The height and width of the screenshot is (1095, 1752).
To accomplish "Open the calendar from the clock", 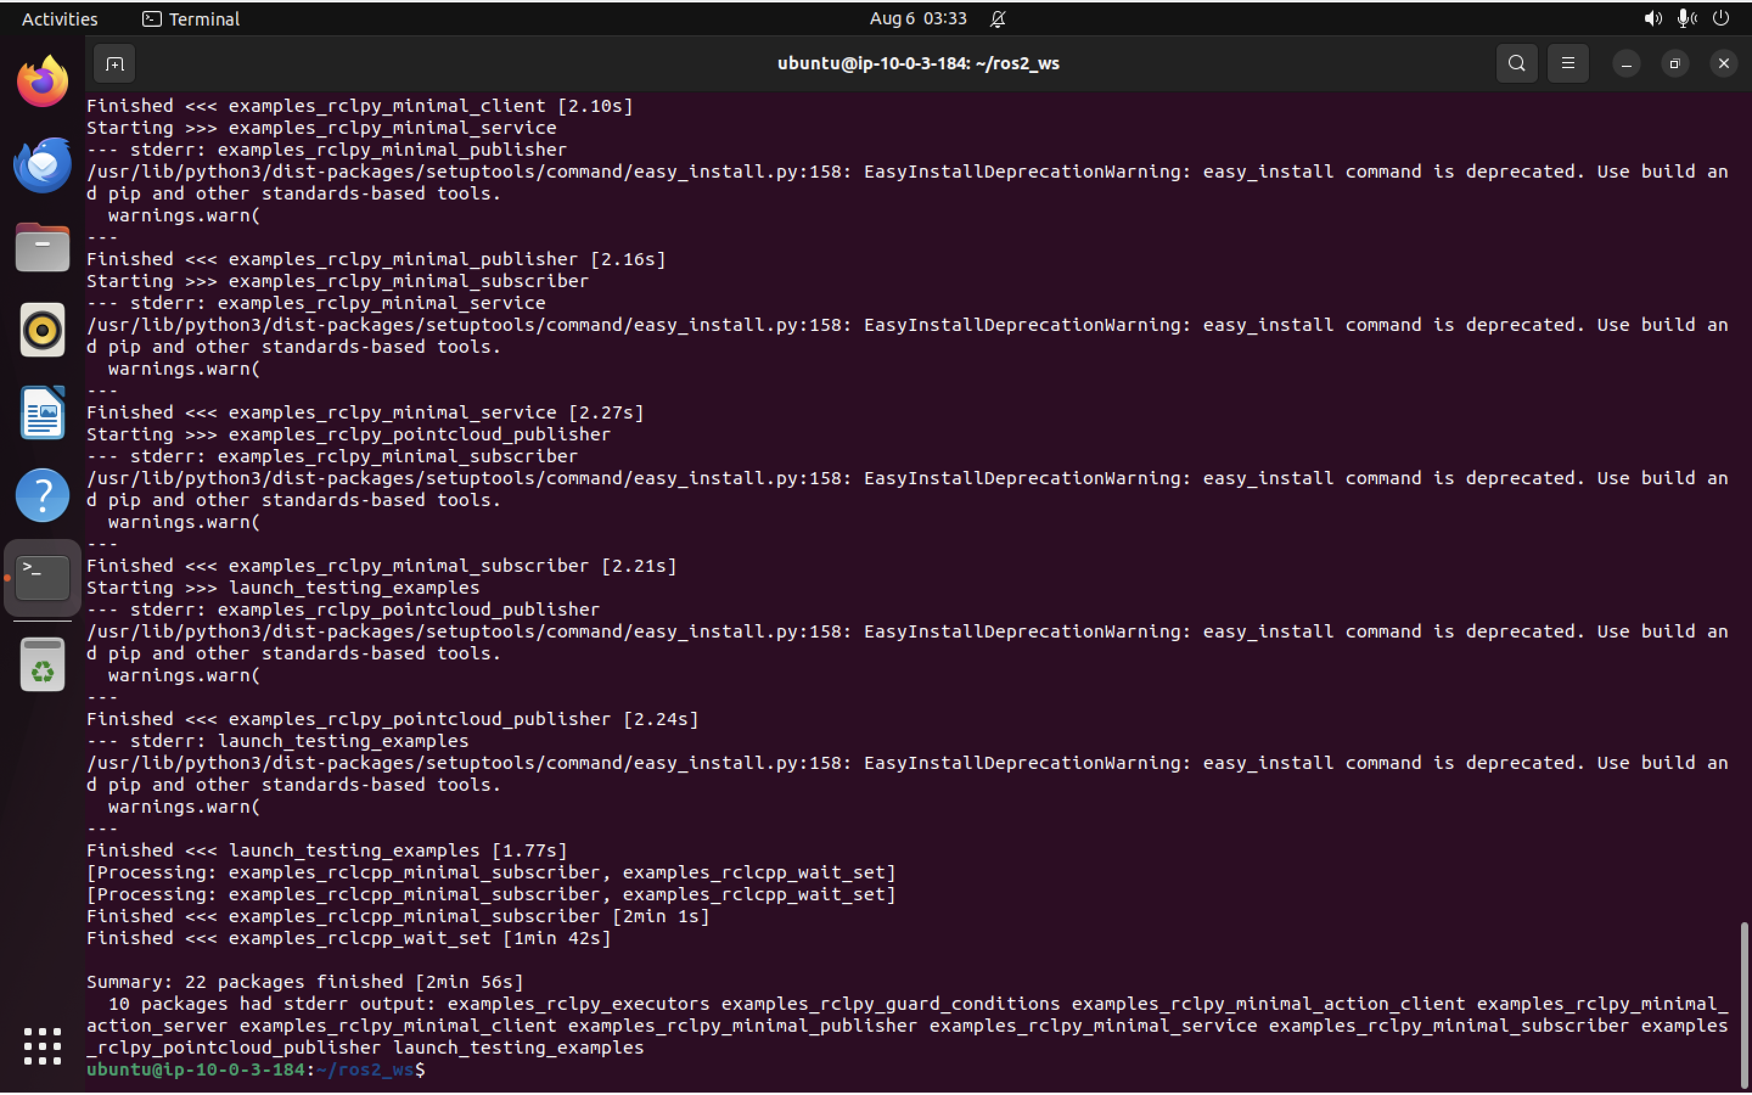I will click(917, 18).
